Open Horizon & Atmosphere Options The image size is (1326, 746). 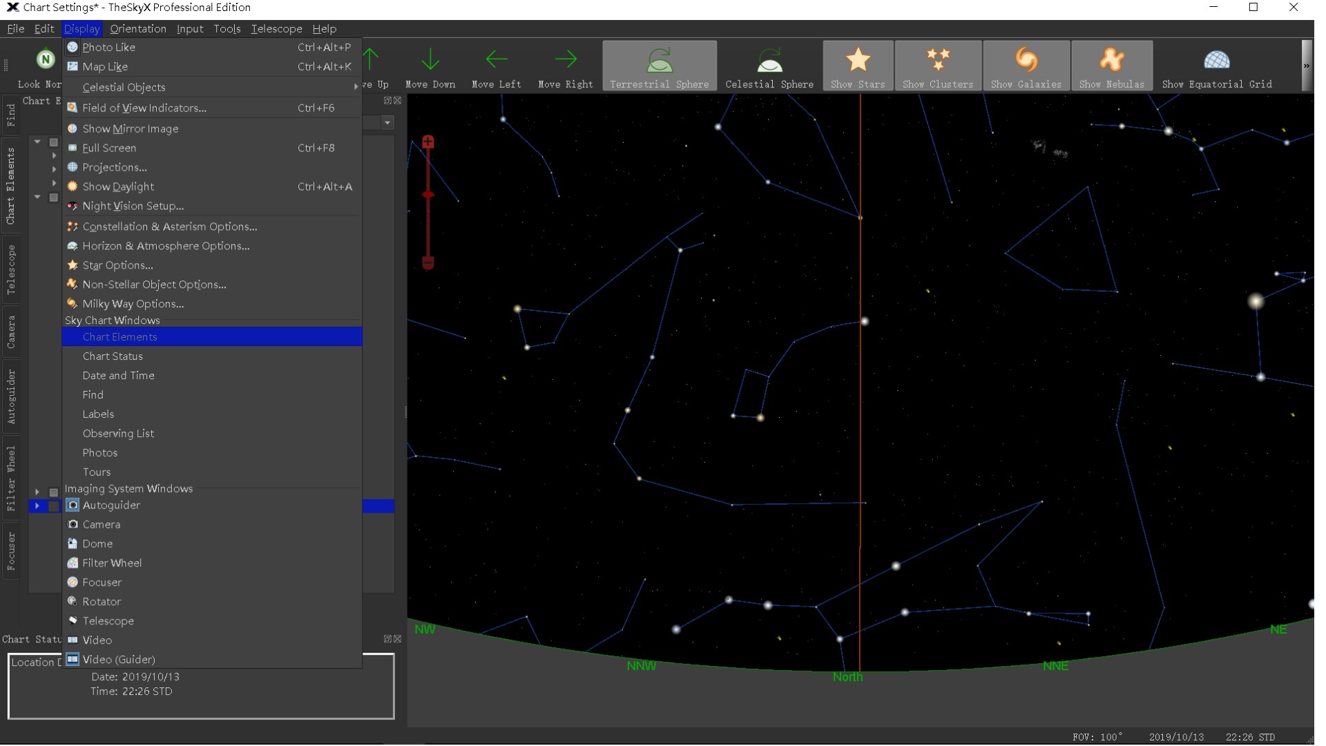212,246
